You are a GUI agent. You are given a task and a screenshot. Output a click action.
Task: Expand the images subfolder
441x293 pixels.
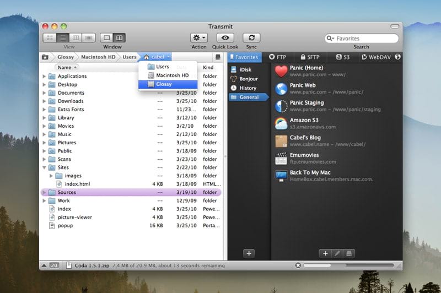point(51,176)
